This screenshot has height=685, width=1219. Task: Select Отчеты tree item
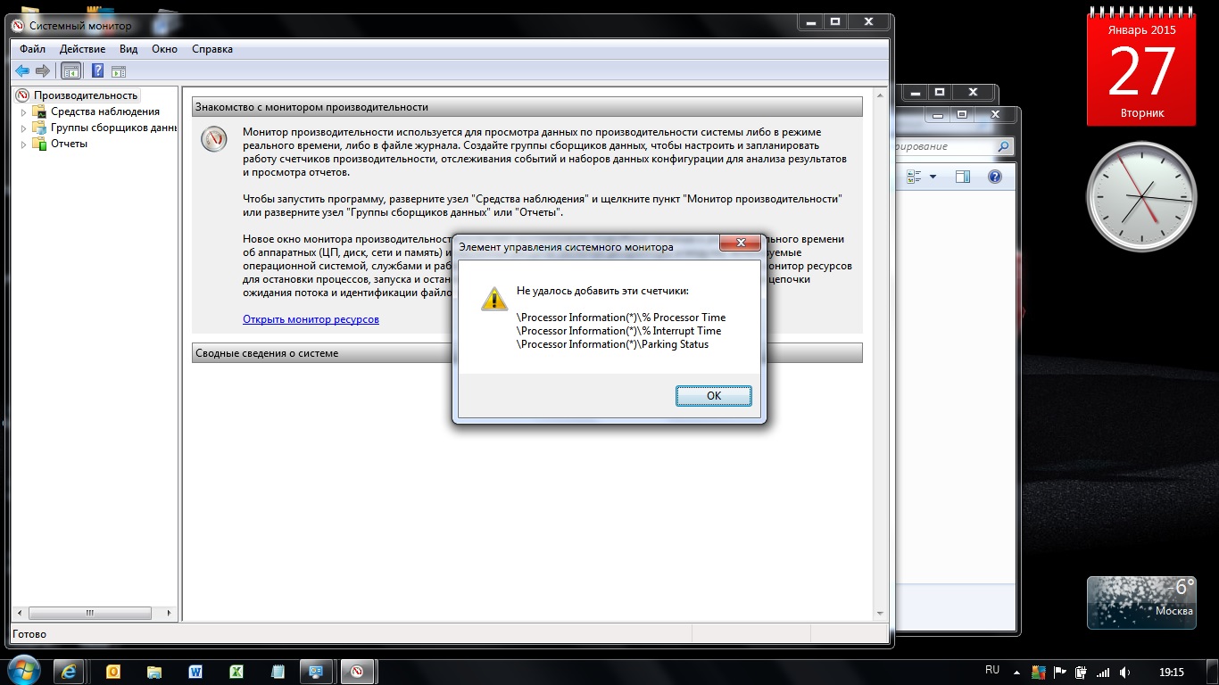(x=69, y=144)
